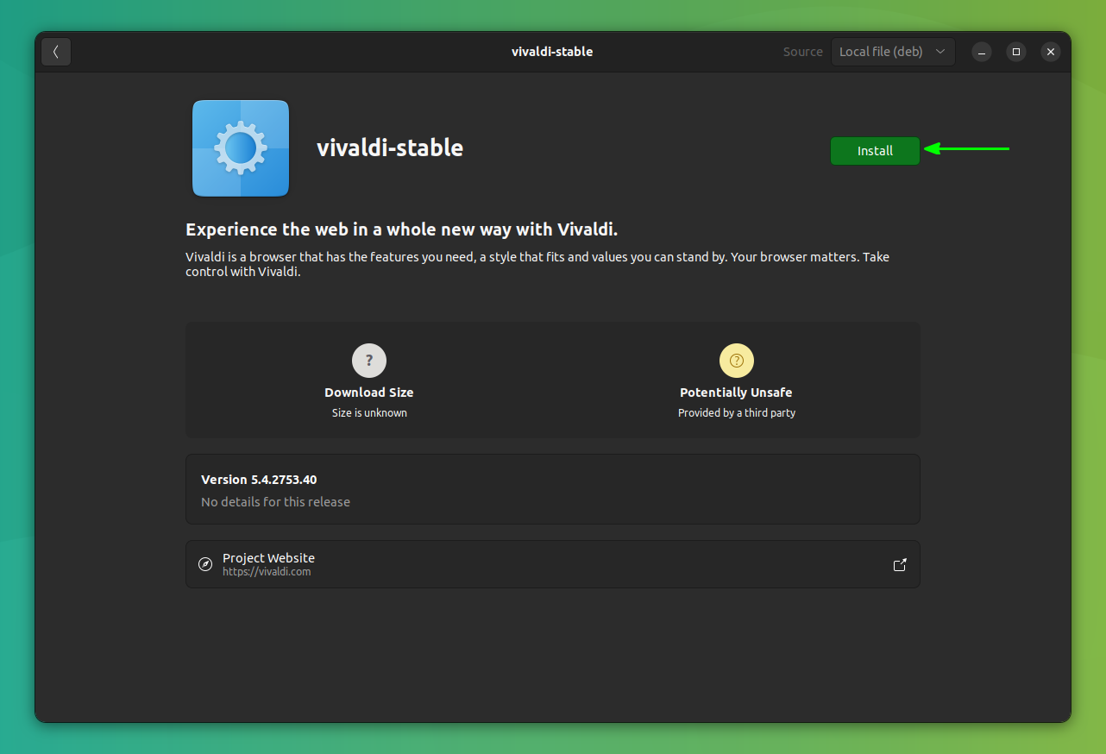Click the app description paragraph

coord(537,263)
